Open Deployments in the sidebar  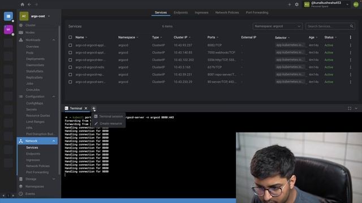[x=35, y=59]
